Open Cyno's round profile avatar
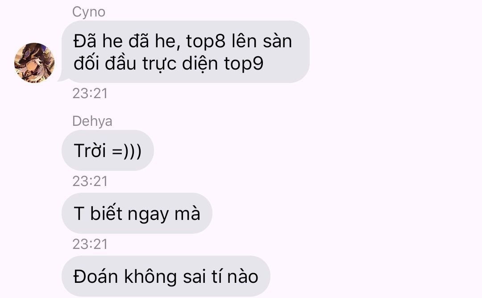Viewport: 482px width, 298px height. pyautogui.click(x=34, y=63)
